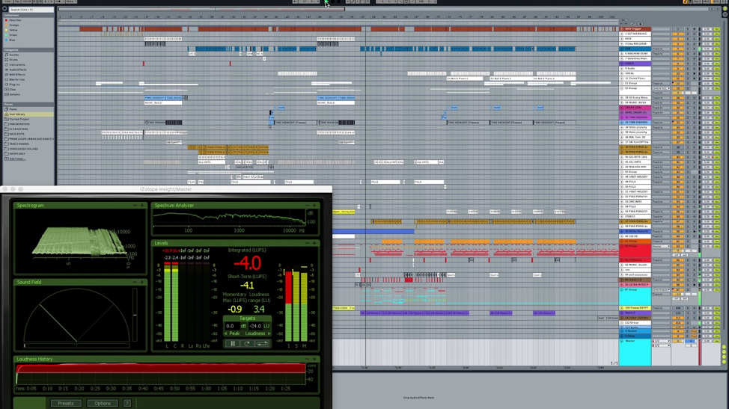729x409 pixels.
Task: Expand the Spectrum Analyzer panel with plus
Action: [x=314, y=205]
